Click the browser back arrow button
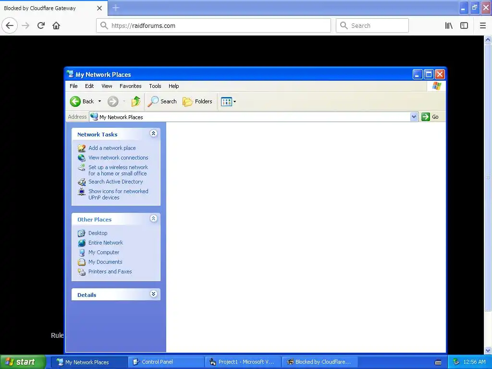 click(10, 25)
